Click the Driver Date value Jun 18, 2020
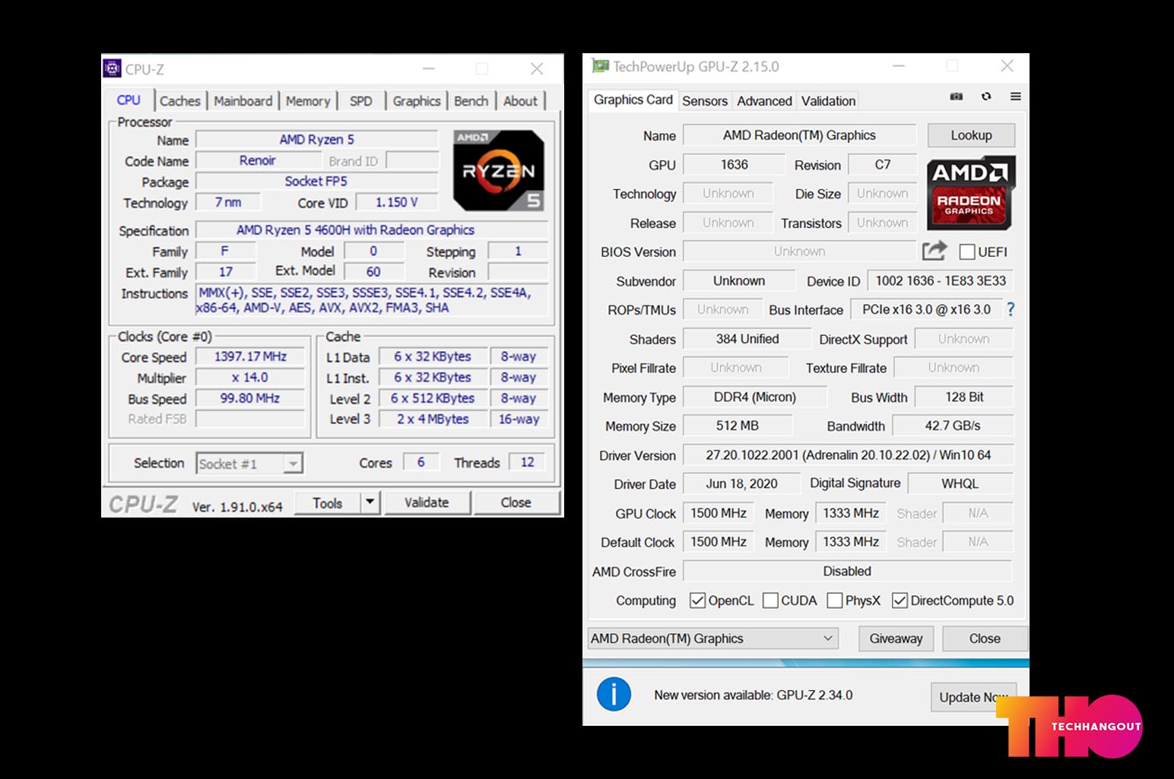1174x779 pixels. point(741,483)
